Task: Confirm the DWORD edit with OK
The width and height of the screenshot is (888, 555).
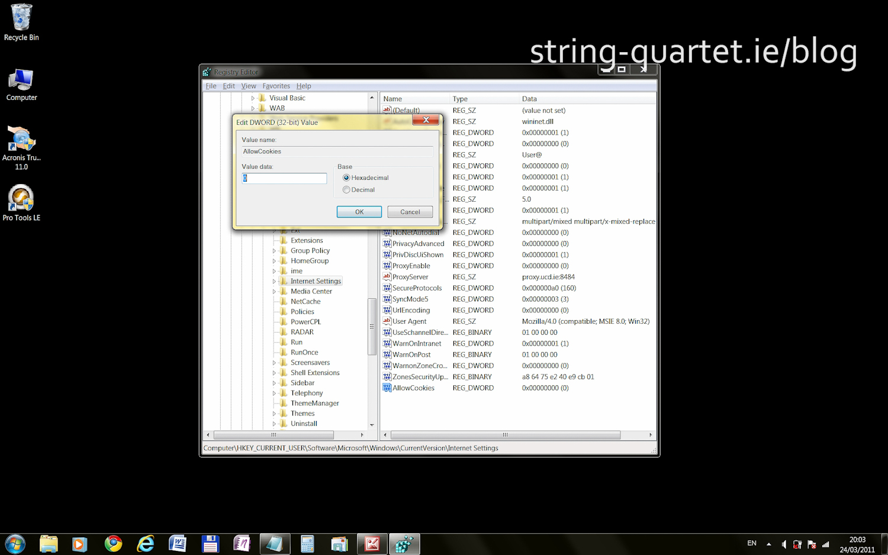Action: pyautogui.click(x=359, y=212)
